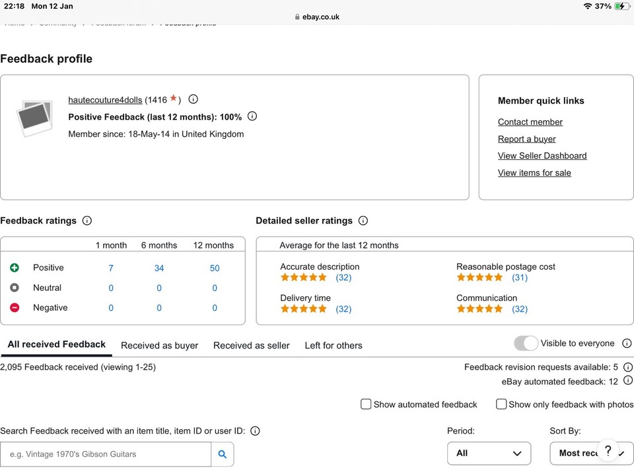Click info icon beside Positive Feedback percentage
Viewport: 634px width, 476px height.
coord(252,116)
